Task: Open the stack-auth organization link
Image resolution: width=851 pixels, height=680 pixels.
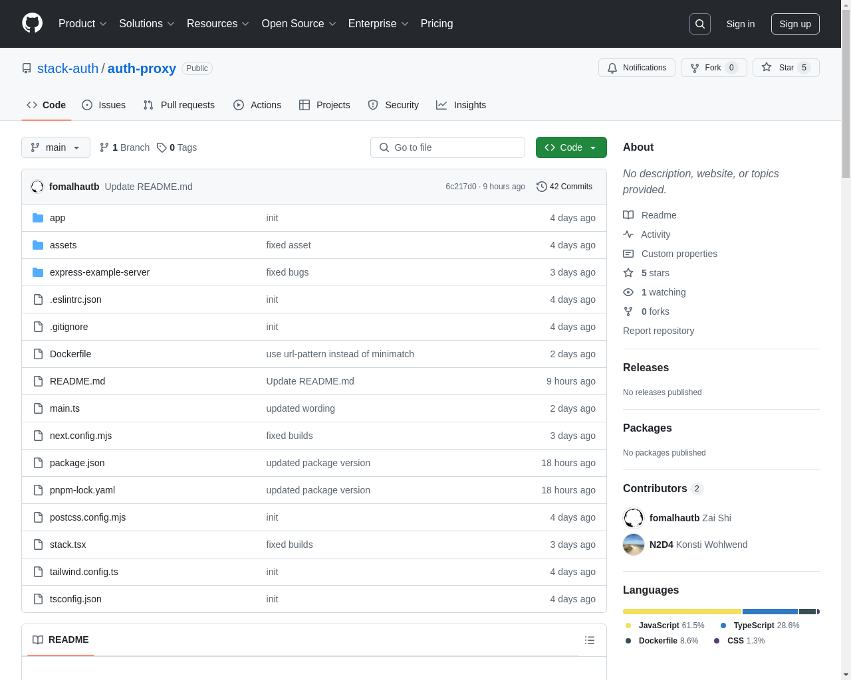Action: [x=68, y=68]
